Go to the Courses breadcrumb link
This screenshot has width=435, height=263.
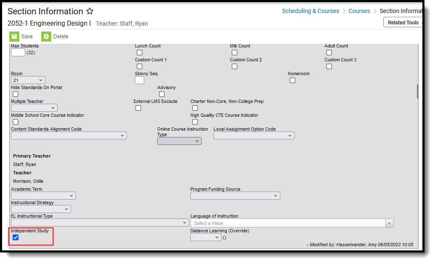(x=359, y=11)
